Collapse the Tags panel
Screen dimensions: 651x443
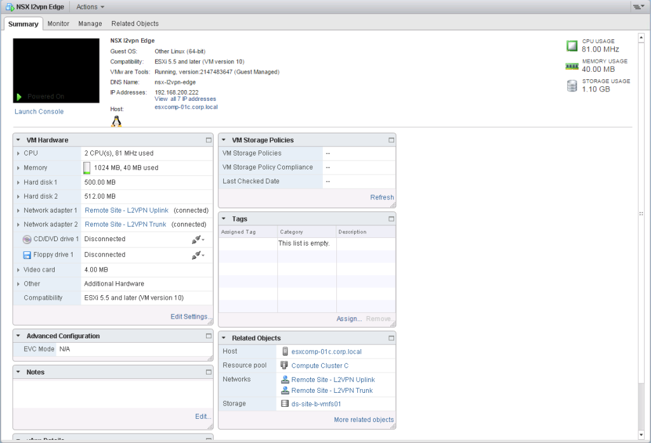pos(224,218)
